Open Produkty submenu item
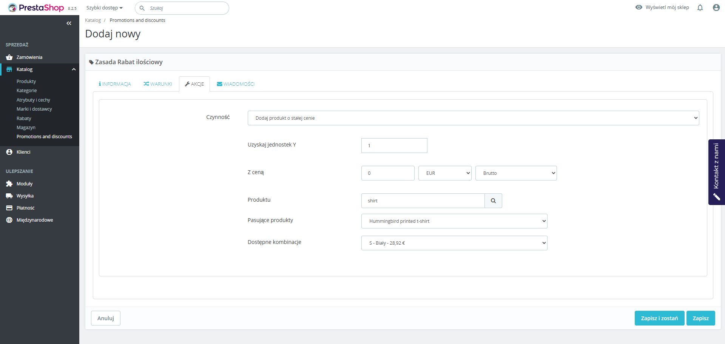The image size is (725, 344). point(26,82)
